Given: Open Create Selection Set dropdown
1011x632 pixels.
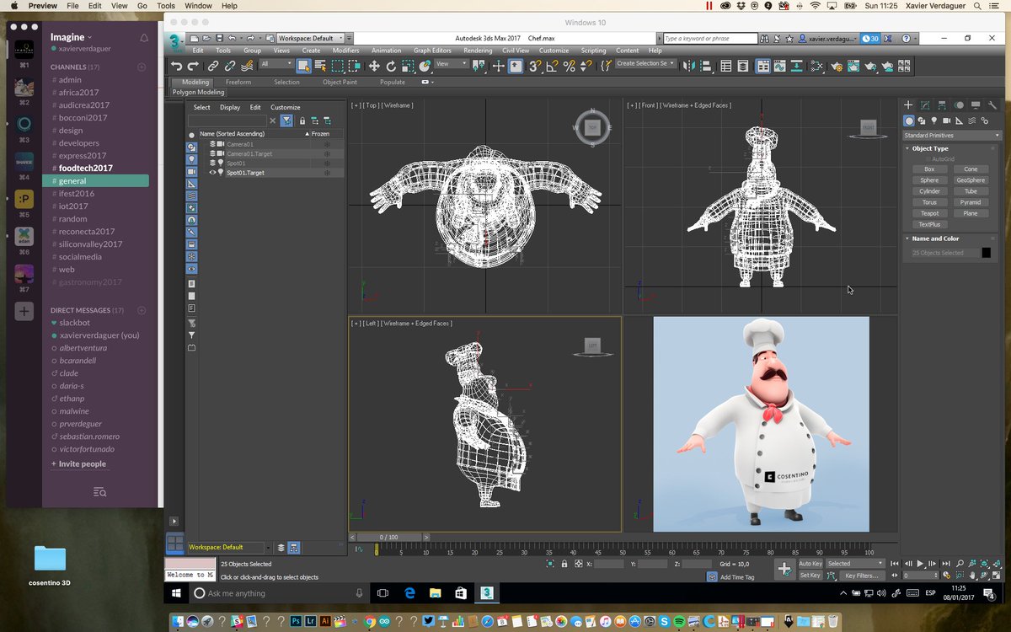Looking at the screenshot, I should pos(645,63).
